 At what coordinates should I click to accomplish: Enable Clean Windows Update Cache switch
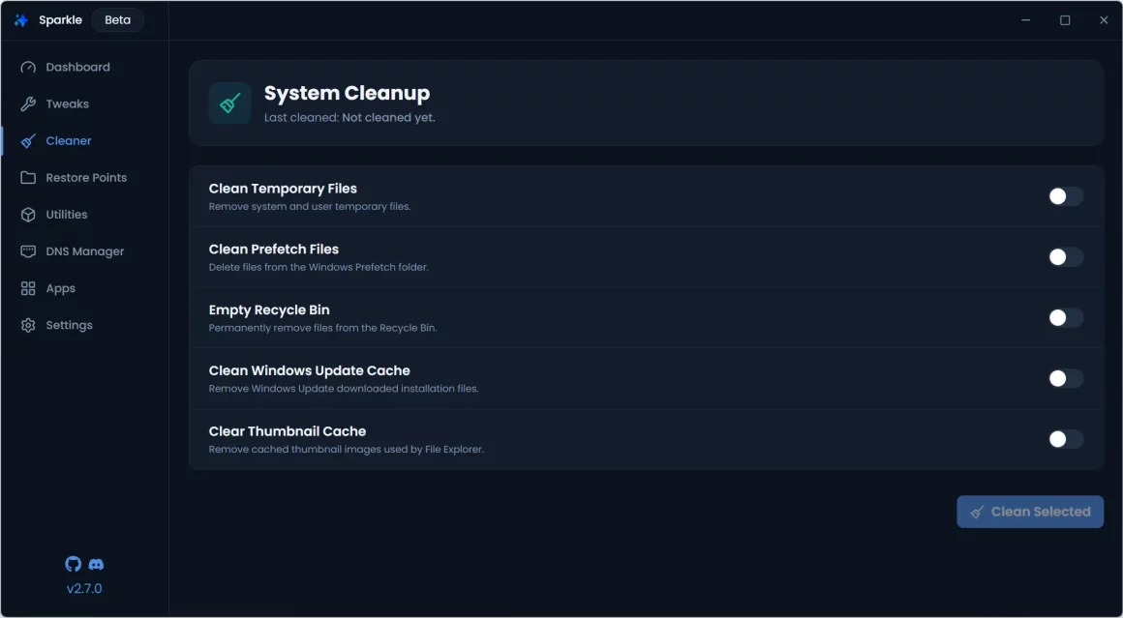(1065, 378)
